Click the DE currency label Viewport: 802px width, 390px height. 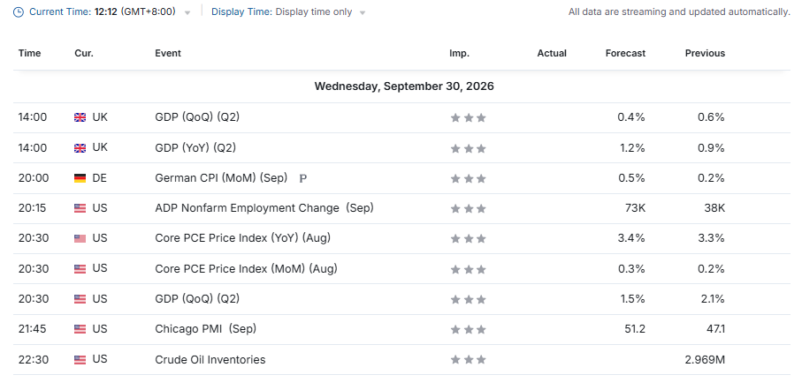pyautogui.click(x=99, y=177)
